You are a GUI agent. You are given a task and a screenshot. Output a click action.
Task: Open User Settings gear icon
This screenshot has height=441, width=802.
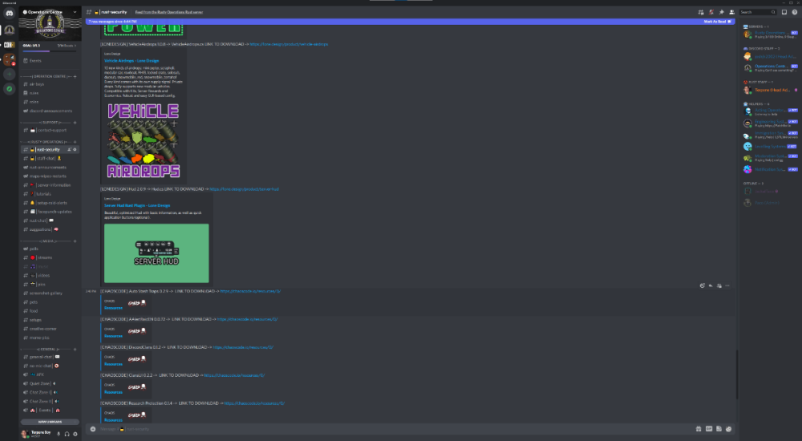[x=75, y=434]
